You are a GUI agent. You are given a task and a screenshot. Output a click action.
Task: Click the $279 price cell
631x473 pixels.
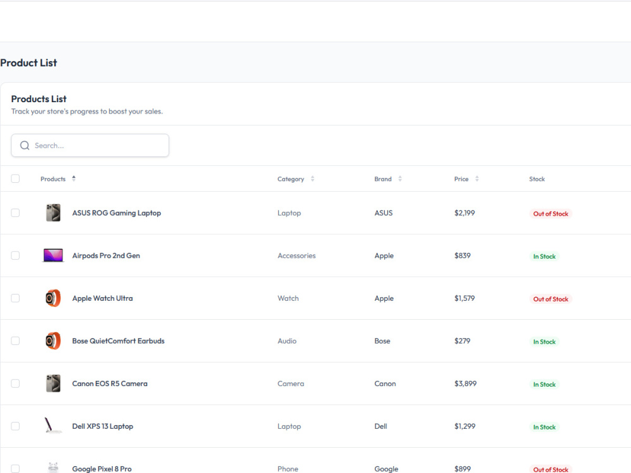(462, 341)
